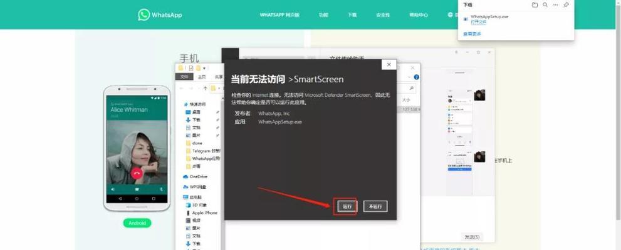Open the 下载 item in WhatsApp nav bar

pyautogui.click(x=352, y=15)
